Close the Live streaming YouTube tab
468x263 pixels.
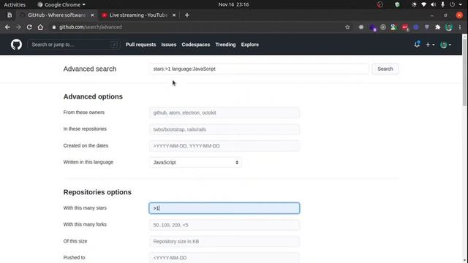pyautogui.click(x=174, y=15)
